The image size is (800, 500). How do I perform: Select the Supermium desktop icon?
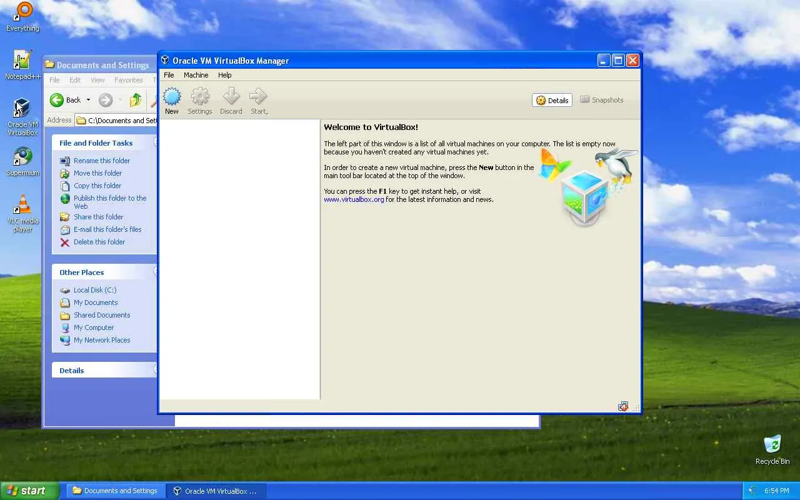(x=22, y=161)
